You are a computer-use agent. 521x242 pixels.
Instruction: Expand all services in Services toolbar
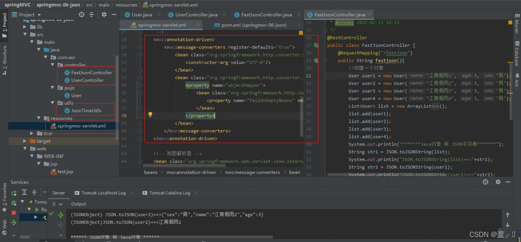[24, 192]
